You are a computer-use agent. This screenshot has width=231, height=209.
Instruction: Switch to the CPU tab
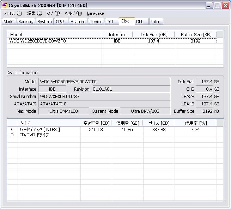60,22
